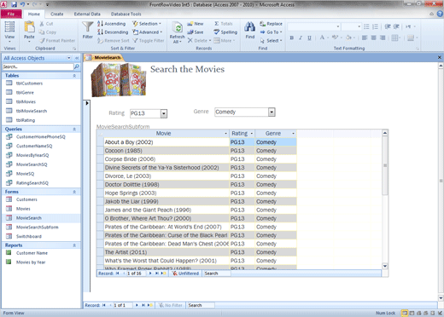Open the Genre combo box dropdown
Screen dimensions: 444x317
[272, 112]
